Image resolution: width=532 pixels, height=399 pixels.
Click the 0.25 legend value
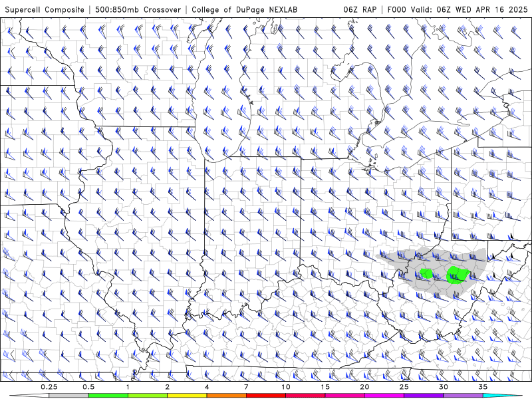(49, 387)
